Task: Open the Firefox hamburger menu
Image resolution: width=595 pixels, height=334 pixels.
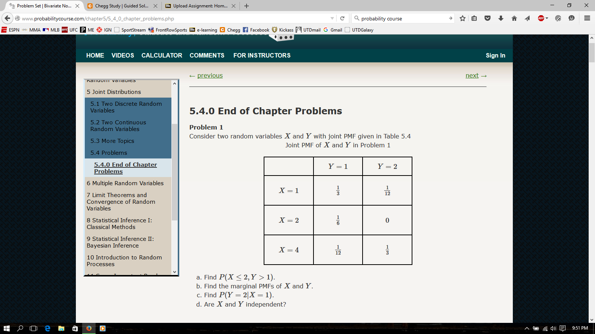Action: point(587,19)
